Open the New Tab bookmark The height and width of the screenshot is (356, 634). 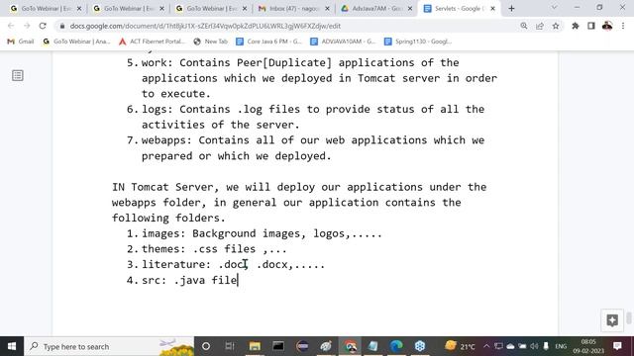pos(211,42)
